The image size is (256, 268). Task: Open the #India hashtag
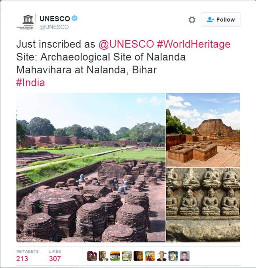coord(30,82)
